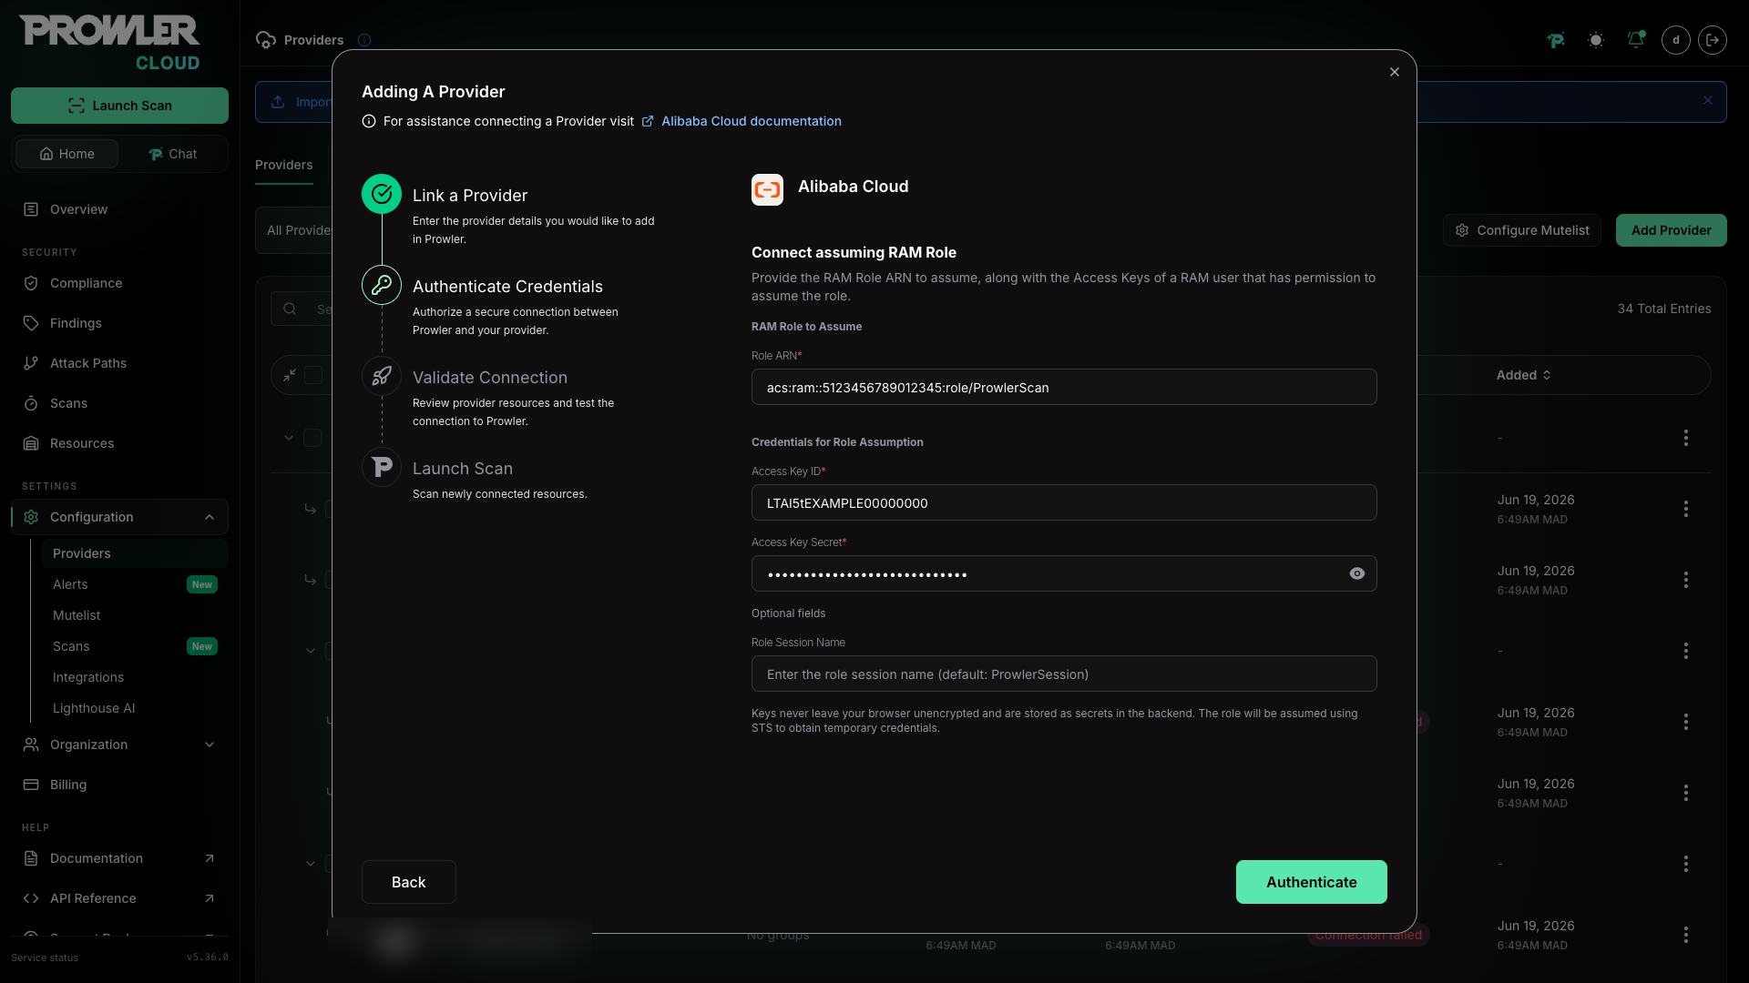Click the Authenticate button
1749x983 pixels.
point(1312,882)
